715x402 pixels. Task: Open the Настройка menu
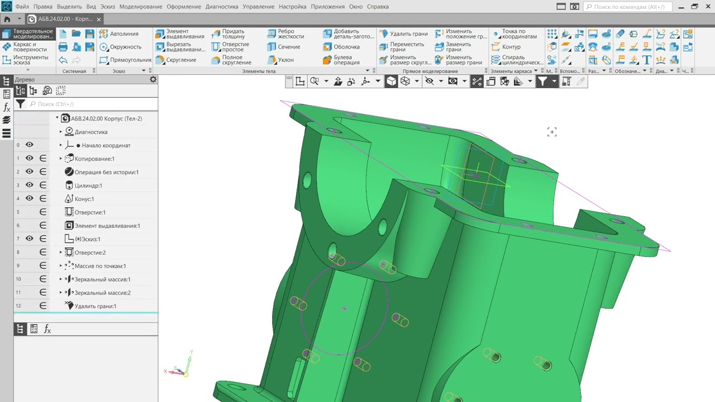click(x=292, y=7)
